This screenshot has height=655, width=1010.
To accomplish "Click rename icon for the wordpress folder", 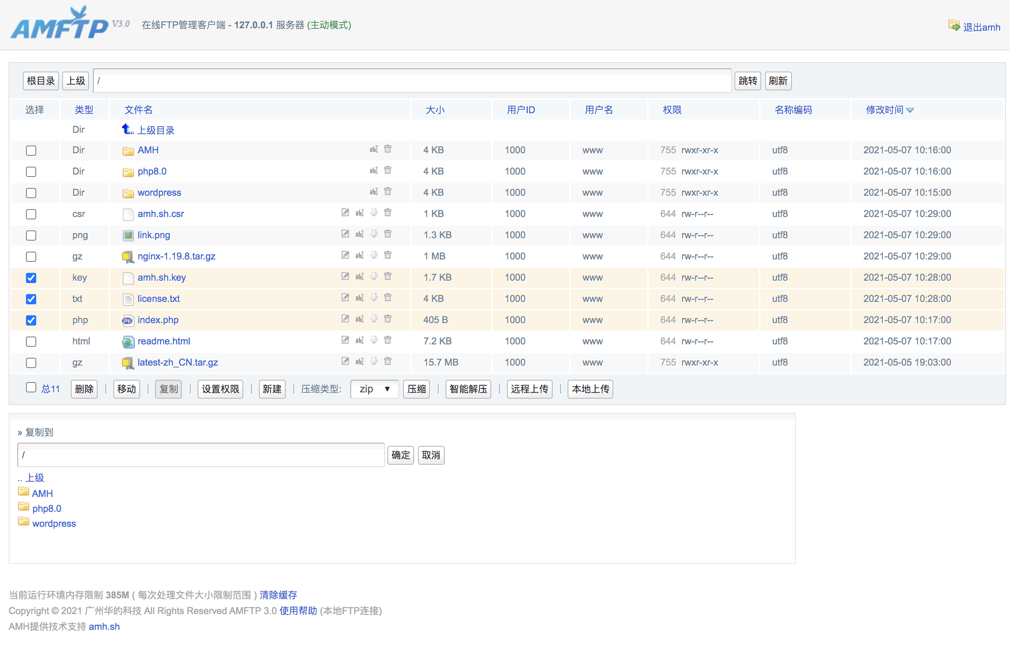I will coord(374,191).
